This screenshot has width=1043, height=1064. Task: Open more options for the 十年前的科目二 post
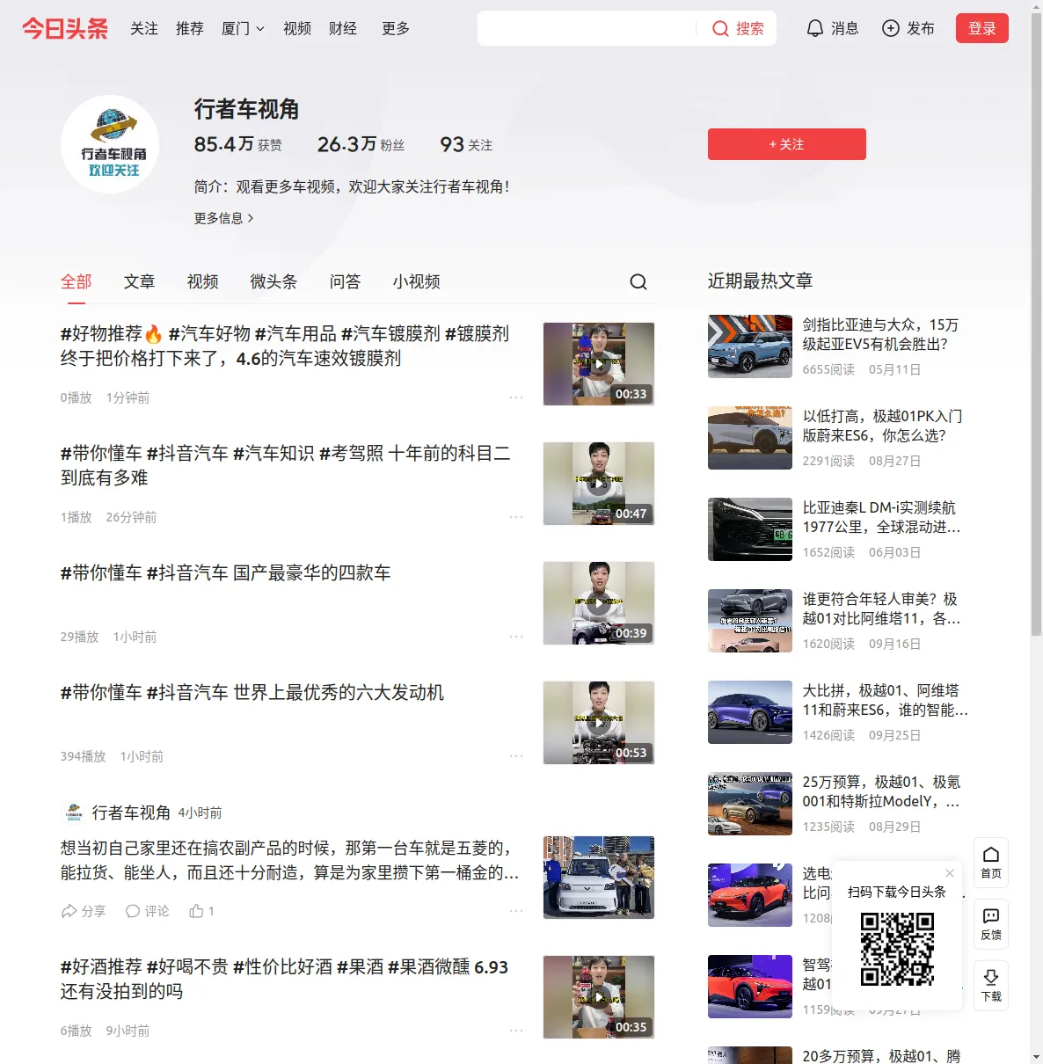(x=516, y=517)
